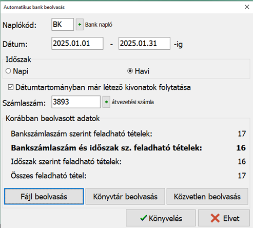
Task: Launch Közvetlen beolvasás button
Action: pyautogui.click(x=207, y=196)
